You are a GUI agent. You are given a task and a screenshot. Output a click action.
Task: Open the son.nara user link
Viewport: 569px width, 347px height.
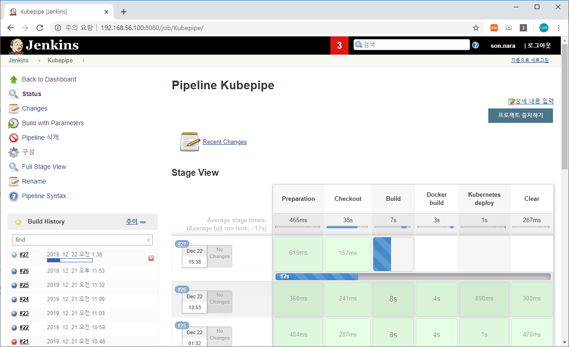503,46
